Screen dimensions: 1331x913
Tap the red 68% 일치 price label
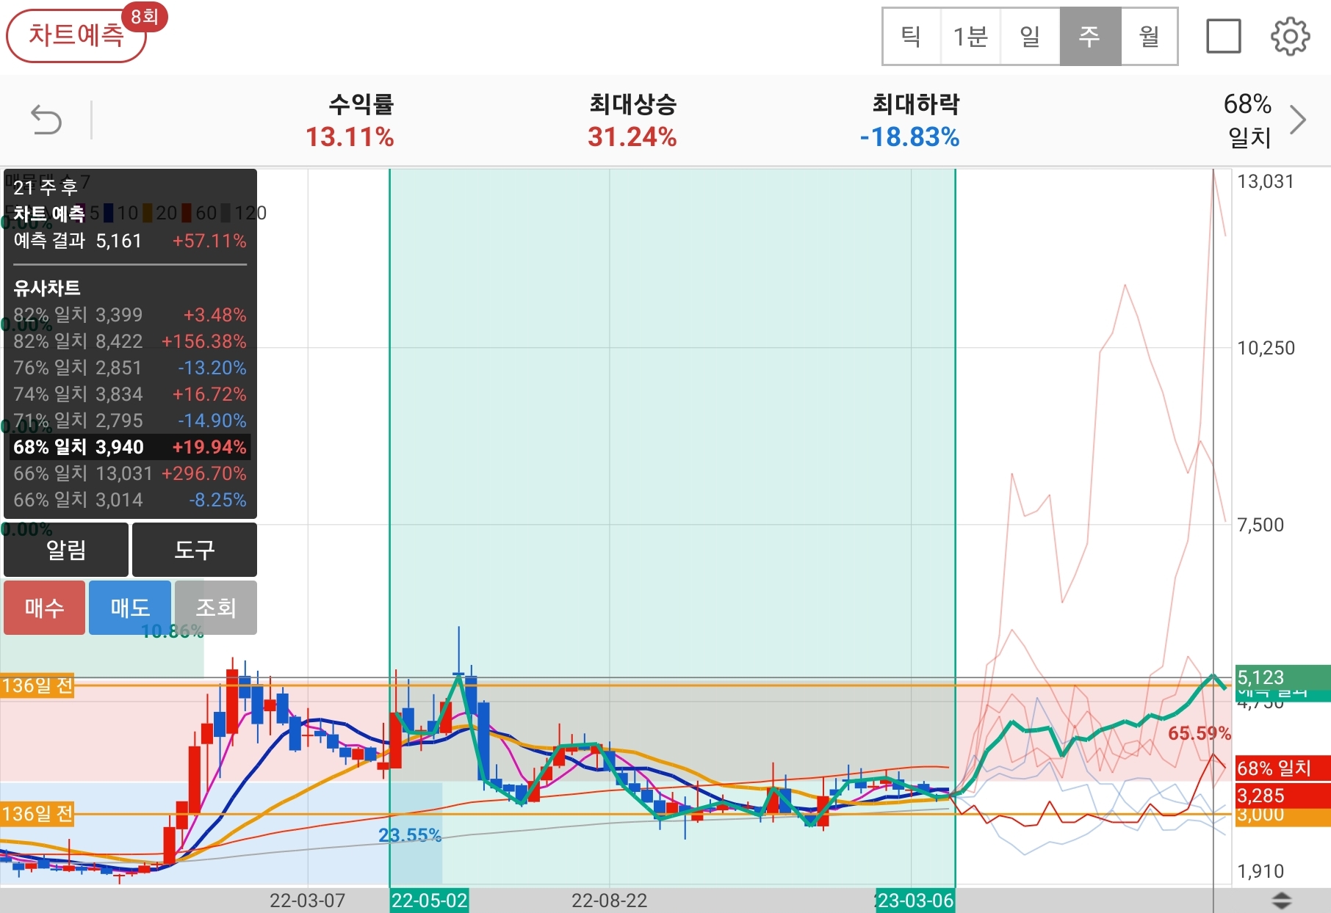[x=1283, y=768]
